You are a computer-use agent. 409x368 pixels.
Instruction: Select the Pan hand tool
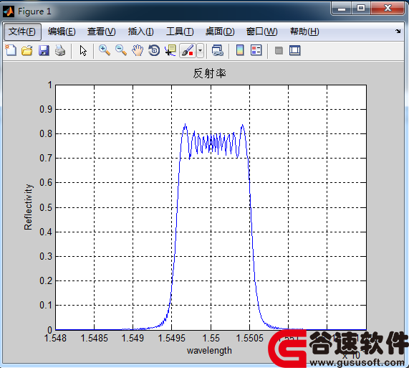pos(138,50)
